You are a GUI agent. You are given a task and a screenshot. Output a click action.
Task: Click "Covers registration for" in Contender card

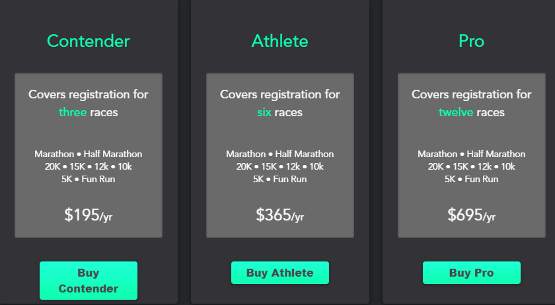pyautogui.click(x=89, y=94)
